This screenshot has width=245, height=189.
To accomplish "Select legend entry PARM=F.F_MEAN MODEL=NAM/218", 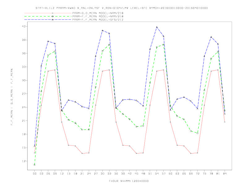I will pos(98,16).
